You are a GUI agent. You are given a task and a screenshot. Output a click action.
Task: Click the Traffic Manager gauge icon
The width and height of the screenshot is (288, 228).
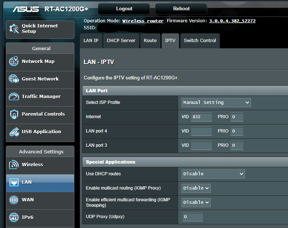point(14,97)
